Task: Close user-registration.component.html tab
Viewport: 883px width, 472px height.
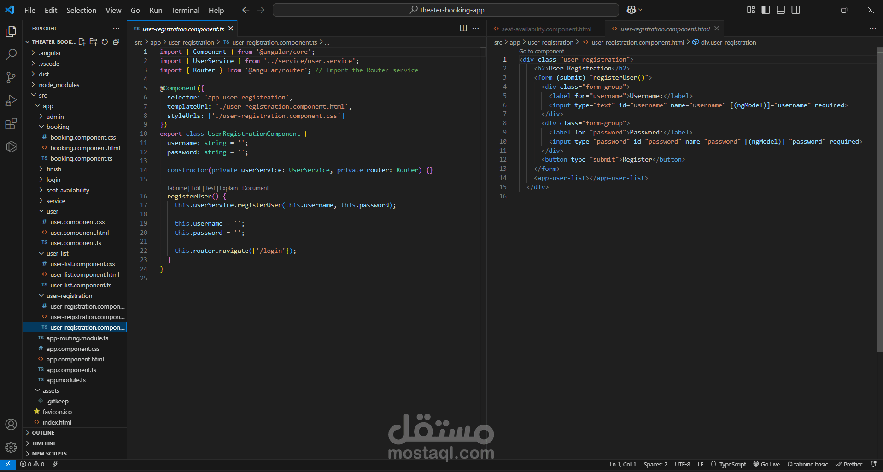Action: coord(717,29)
